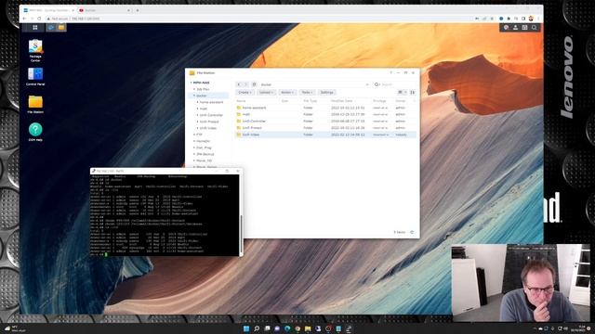Open DSM notifications icon at top right

click(506, 27)
